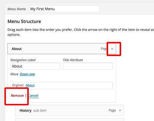Expand the History sub item arrow
Viewport: 154px width, 121px height.
(120, 110)
